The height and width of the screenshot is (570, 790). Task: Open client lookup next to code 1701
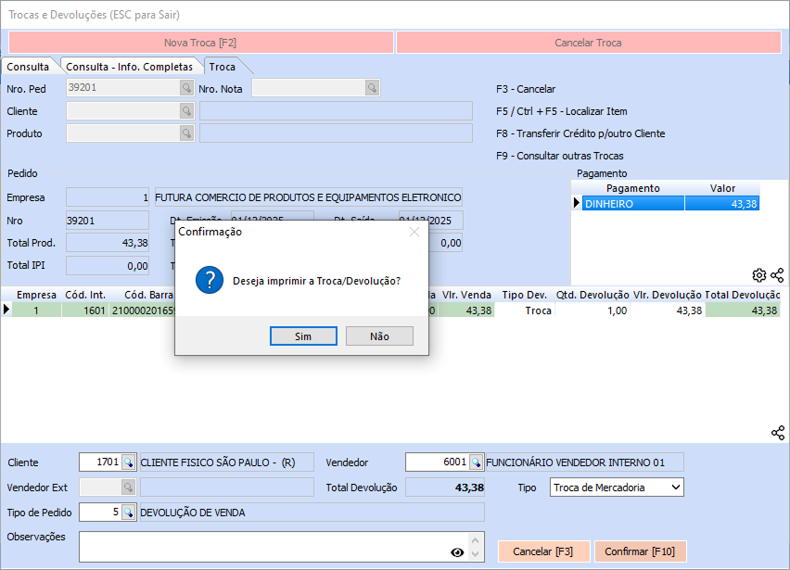point(129,462)
